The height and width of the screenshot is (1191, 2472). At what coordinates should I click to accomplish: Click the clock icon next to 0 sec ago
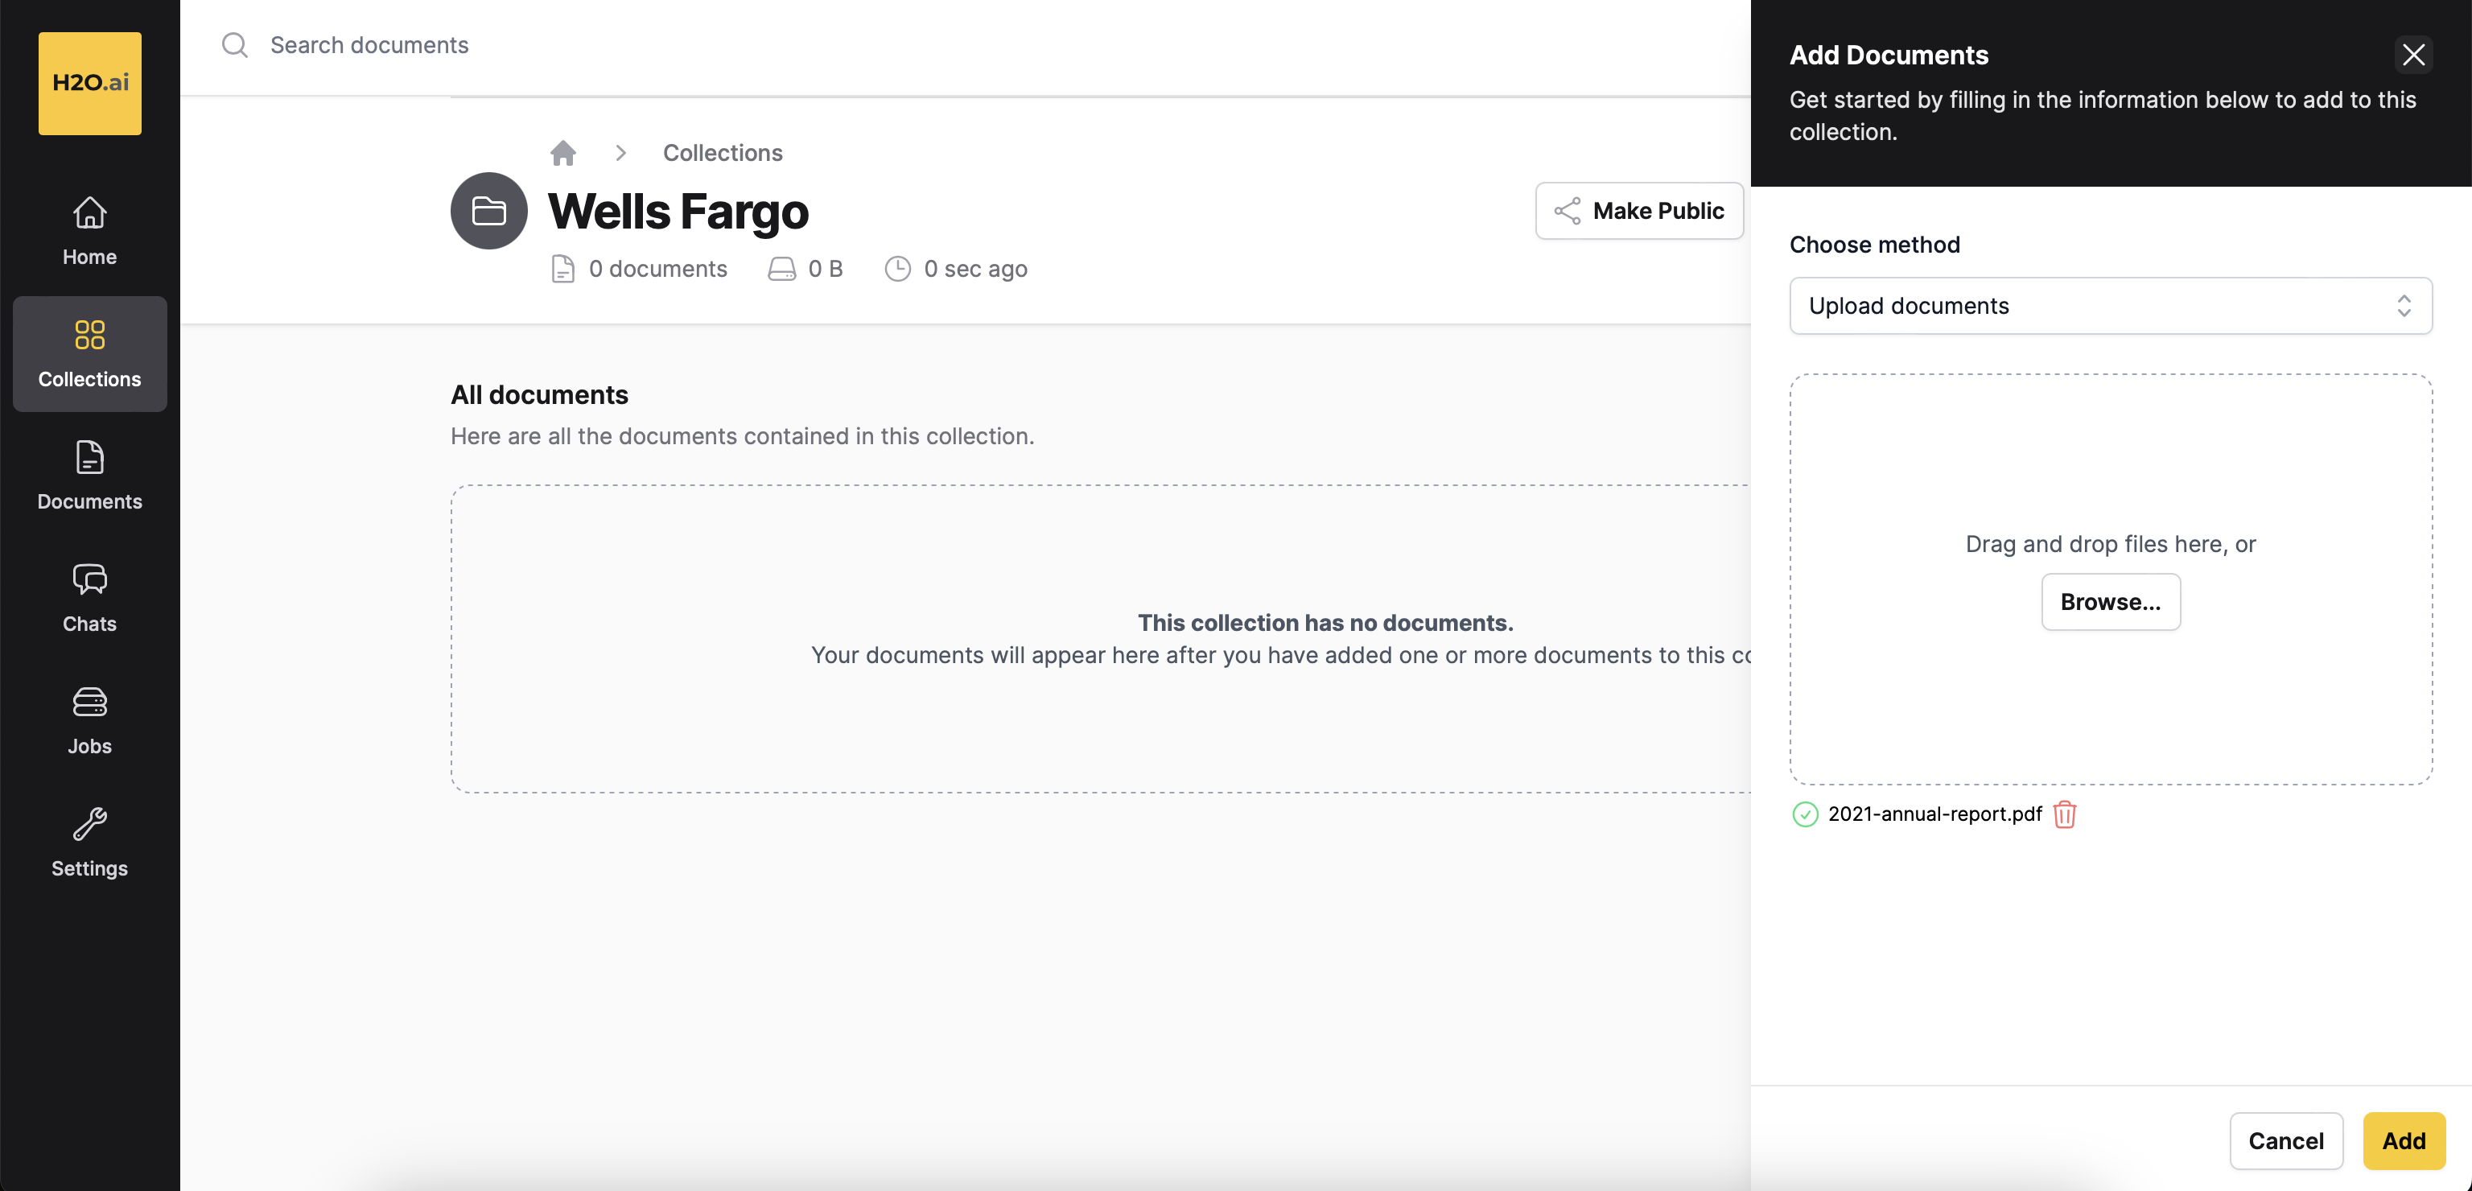(x=897, y=269)
